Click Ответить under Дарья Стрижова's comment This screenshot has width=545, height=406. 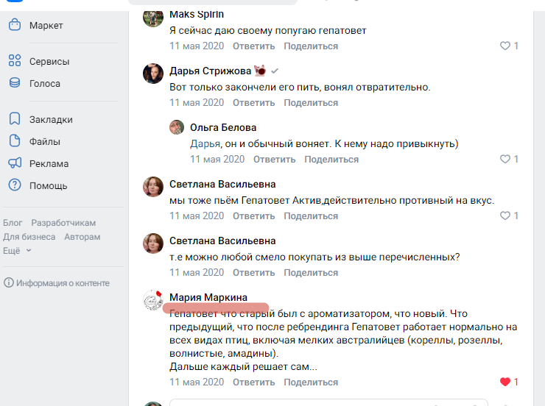pyautogui.click(x=254, y=103)
